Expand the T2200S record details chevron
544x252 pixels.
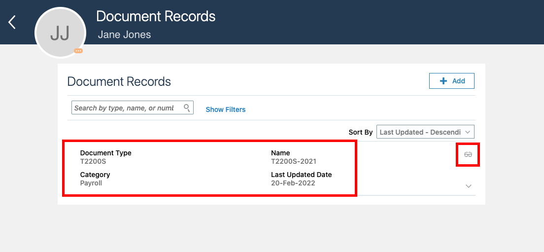pos(469,186)
